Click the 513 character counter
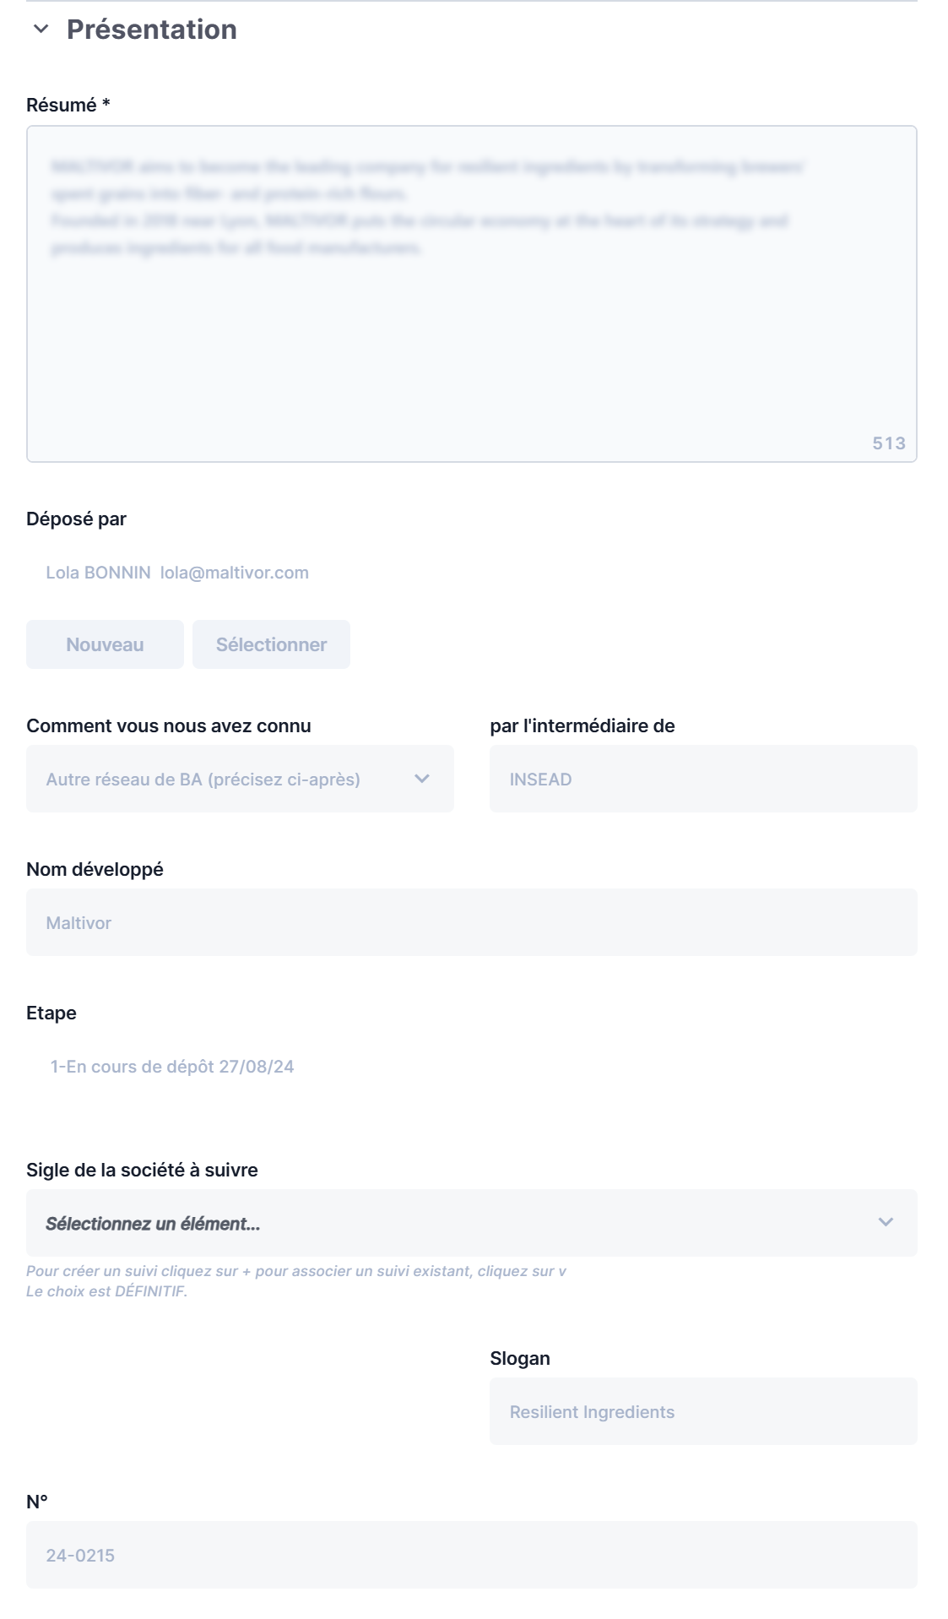 pos(888,443)
